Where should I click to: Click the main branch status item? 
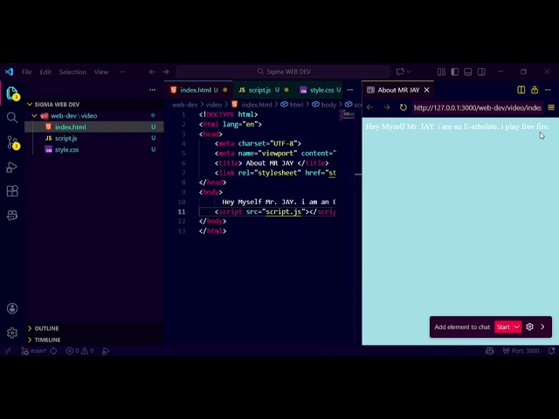tap(33, 351)
